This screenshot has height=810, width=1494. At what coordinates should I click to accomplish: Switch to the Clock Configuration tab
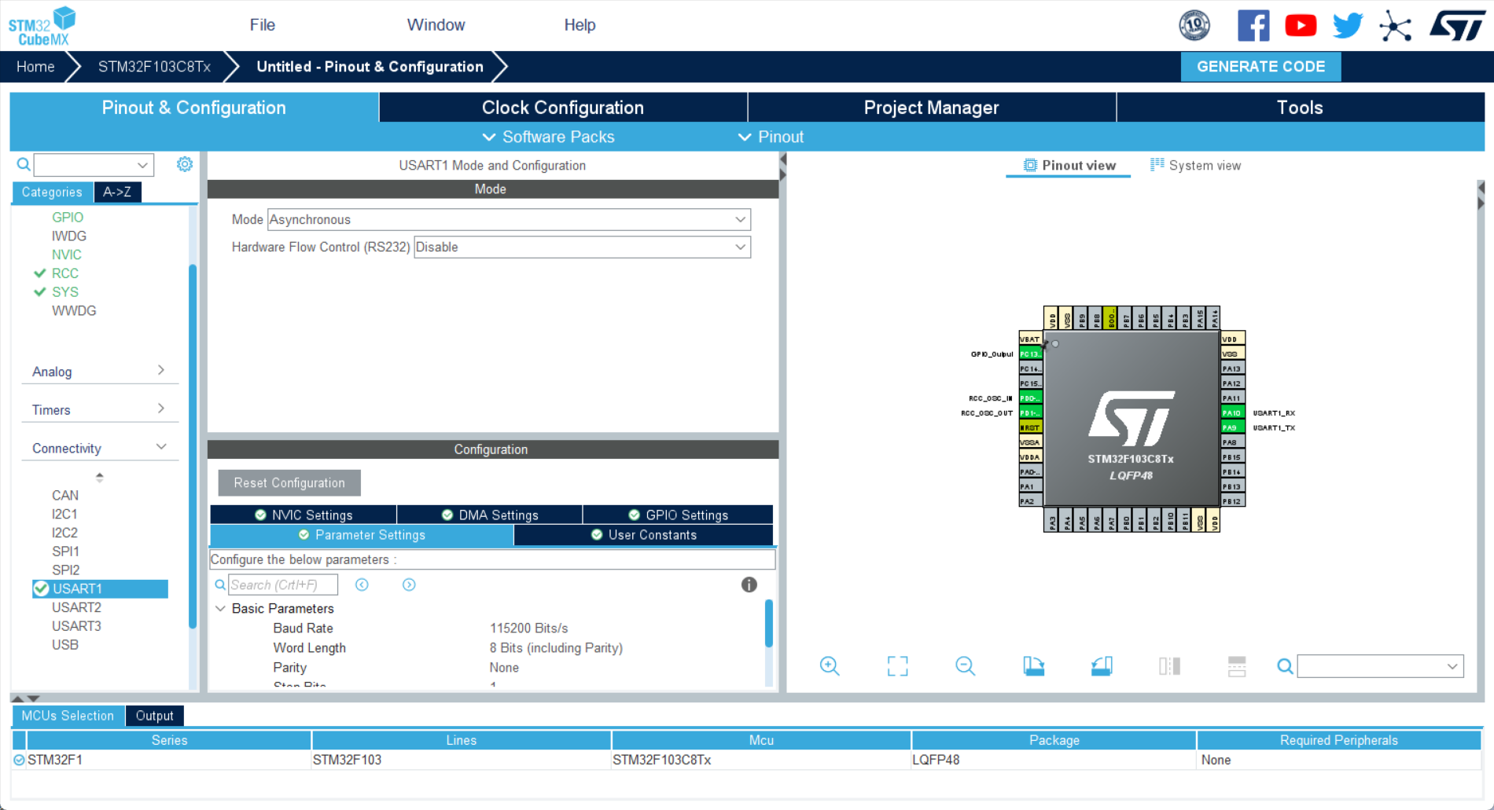coord(563,108)
